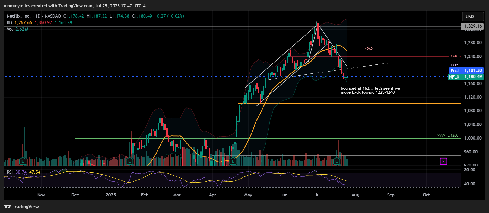The width and height of the screenshot is (489, 213).
Task: Click the 960.00 price axis label
Action: coord(471,152)
